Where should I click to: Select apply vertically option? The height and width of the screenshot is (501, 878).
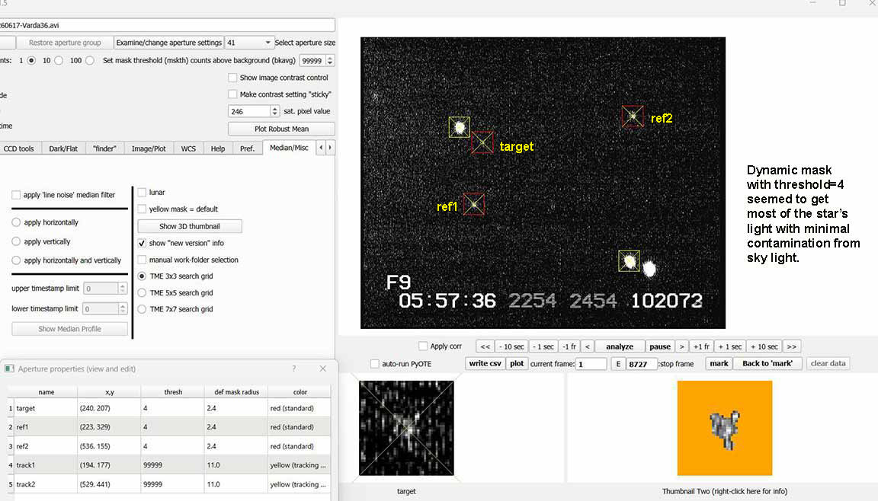coord(16,241)
